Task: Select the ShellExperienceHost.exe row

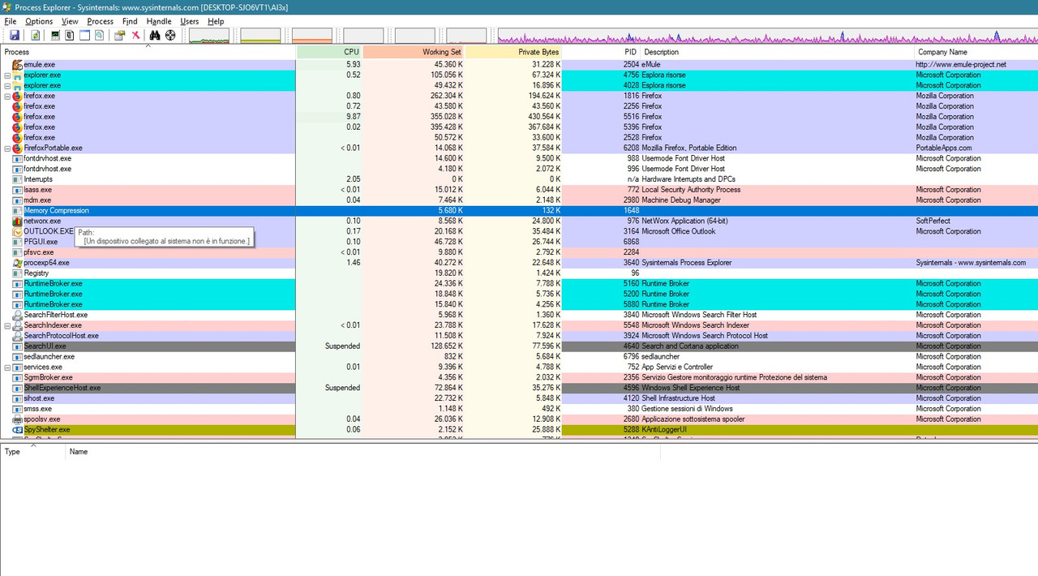Action: point(519,388)
